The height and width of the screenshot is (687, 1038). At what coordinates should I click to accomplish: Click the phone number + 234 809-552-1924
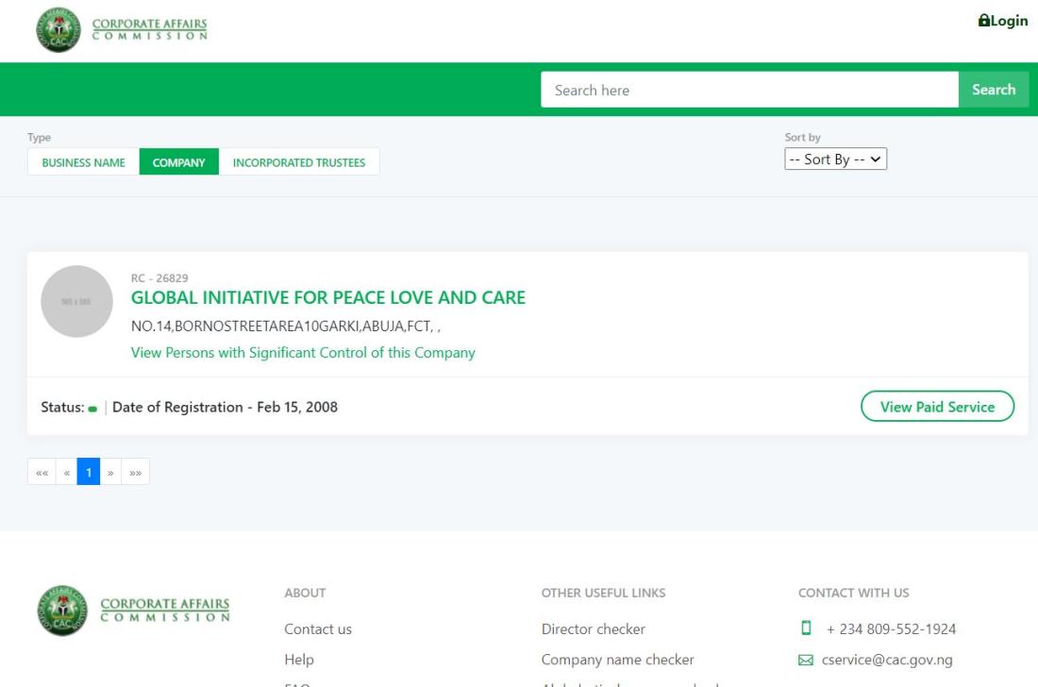(891, 629)
